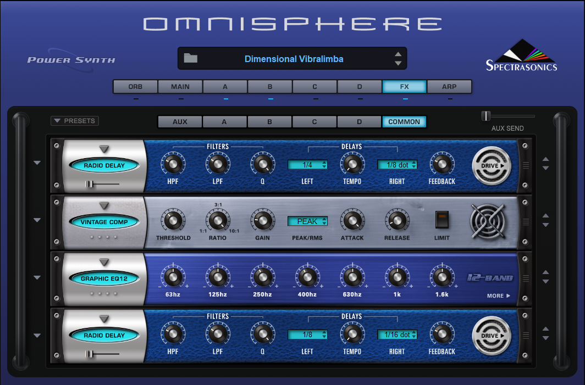Click the Q knob on top Radio Delay
Viewport: 585px width, 385px height.
[x=263, y=164]
